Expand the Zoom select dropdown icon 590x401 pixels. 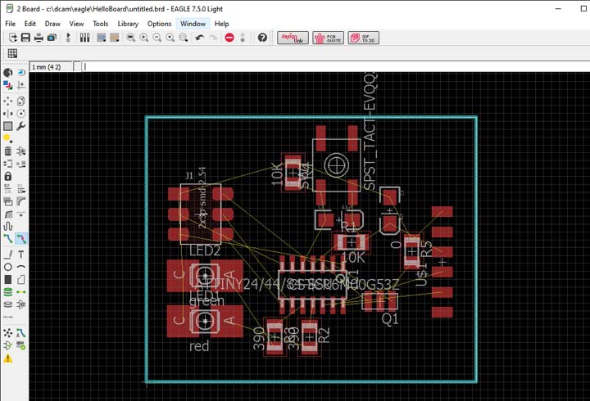[184, 38]
